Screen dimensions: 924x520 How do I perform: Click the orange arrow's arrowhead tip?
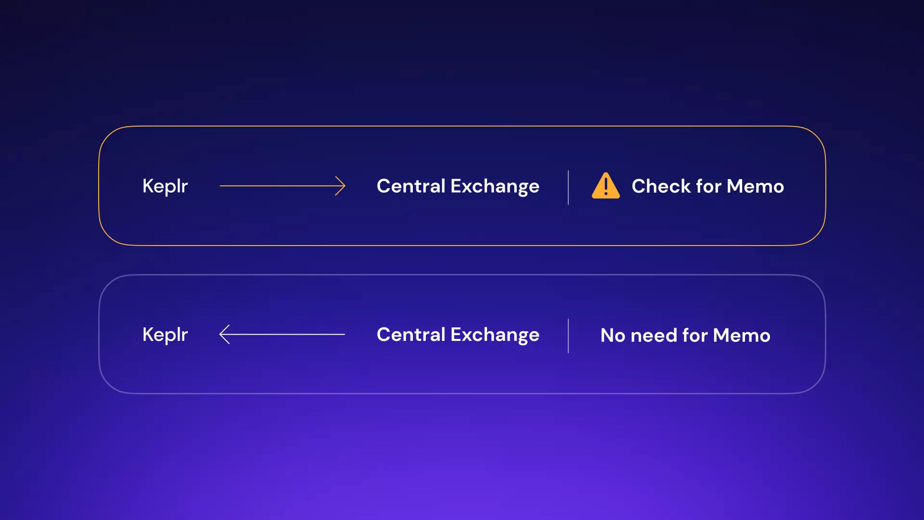344,185
